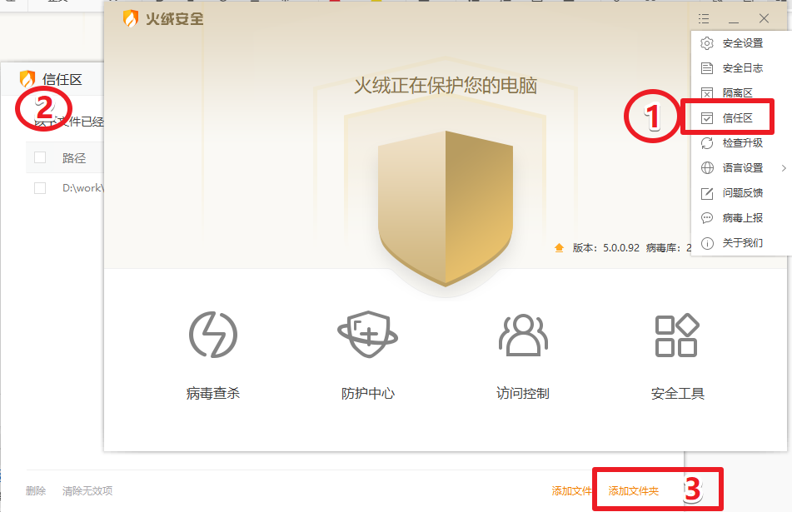Click the 版本: 5.0.0.92 text
Screen dimensions: 792x512
tap(606, 248)
